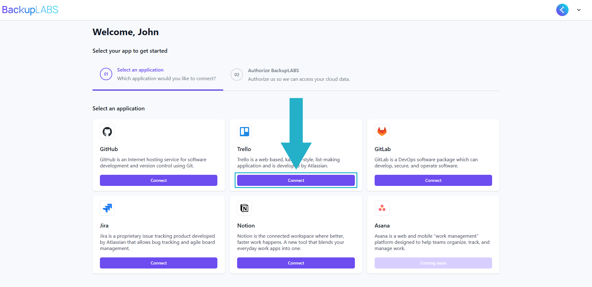Click the GitHub description text
The image size is (592, 287).
point(153,163)
